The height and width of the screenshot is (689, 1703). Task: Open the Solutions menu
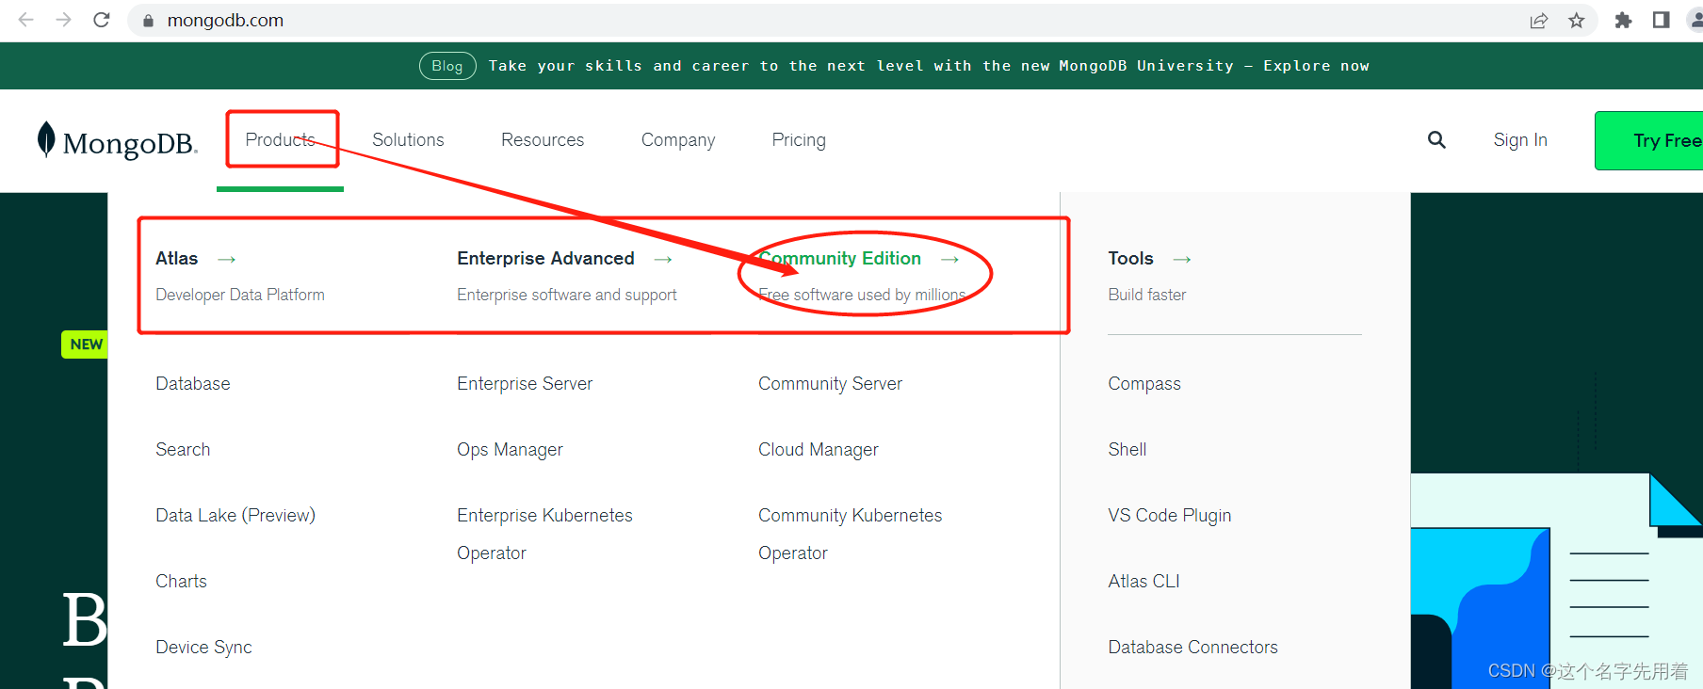coord(408,140)
